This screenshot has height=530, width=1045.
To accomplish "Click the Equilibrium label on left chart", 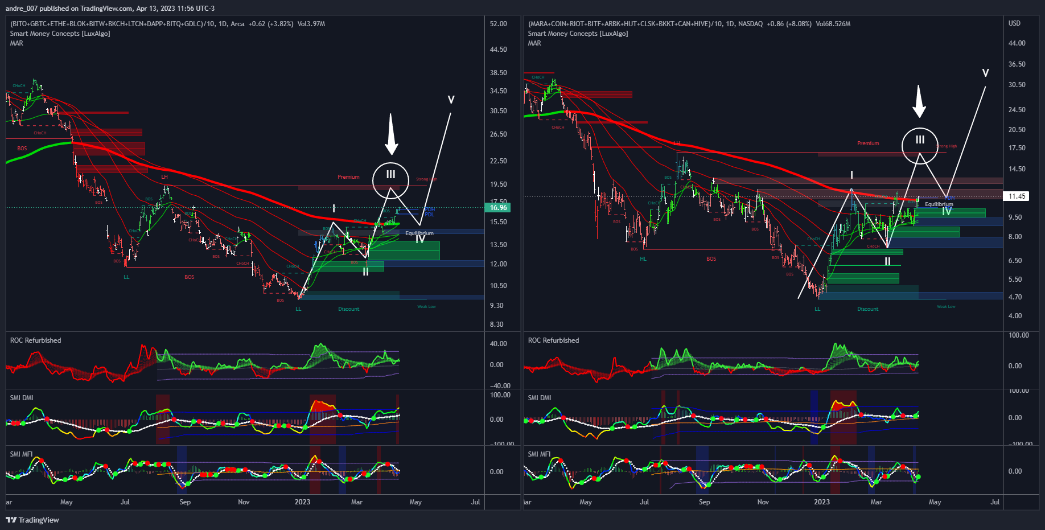I will point(419,233).
